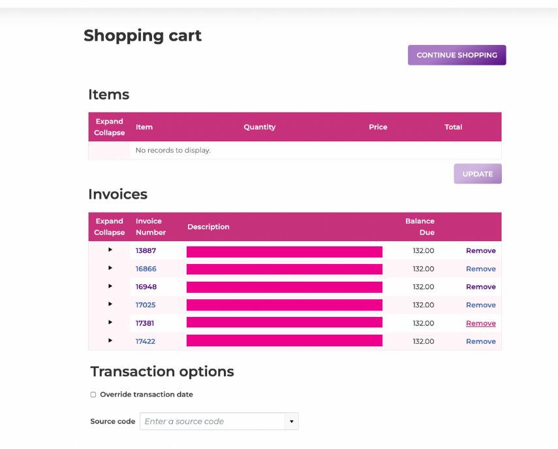
Task: Remove invoice 13887 from cart
Action: point(480,251)
